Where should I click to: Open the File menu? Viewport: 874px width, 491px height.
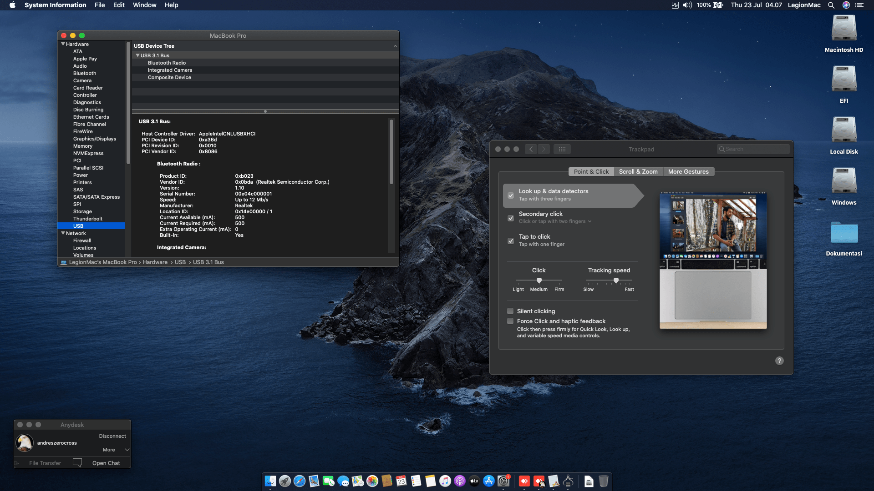click(100, 5)
